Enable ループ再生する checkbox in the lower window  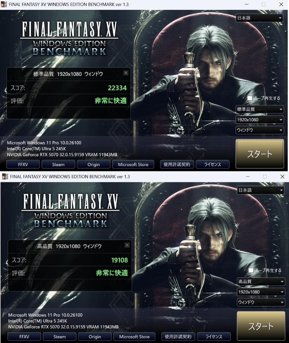coord(251,270)
